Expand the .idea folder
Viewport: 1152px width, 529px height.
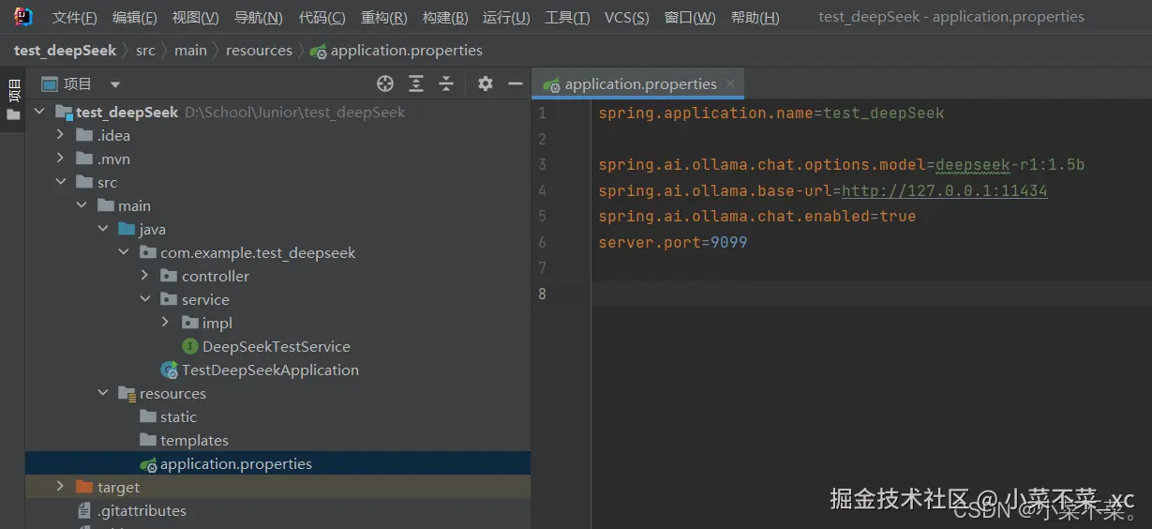tap(60, 136)
